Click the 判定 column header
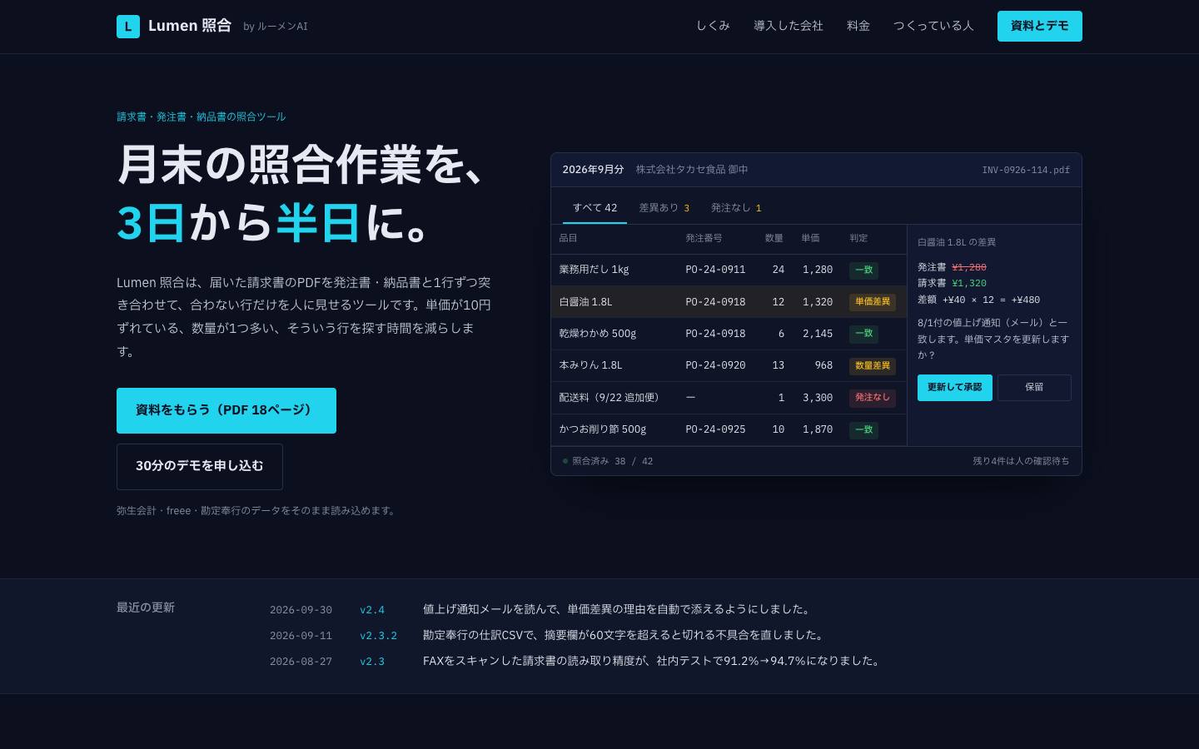Image resolution: width=1199 pixels, height=749 pixels. pos(858,239)
